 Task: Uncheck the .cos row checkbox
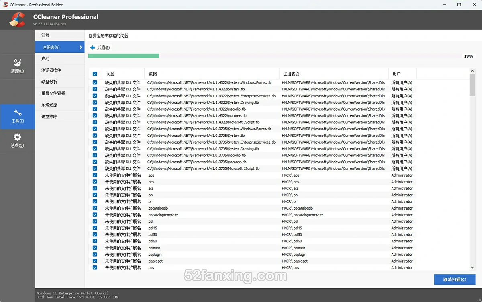pyautogui.click(x=95, y=267)
